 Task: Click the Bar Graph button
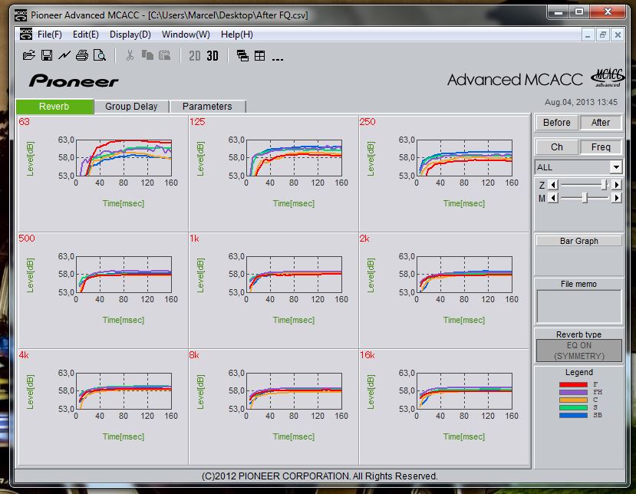coord(578,241)
